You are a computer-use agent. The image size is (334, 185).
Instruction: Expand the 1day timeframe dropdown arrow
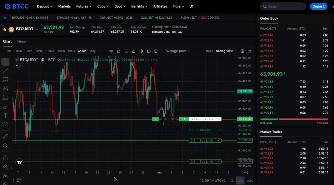[101, 51]
